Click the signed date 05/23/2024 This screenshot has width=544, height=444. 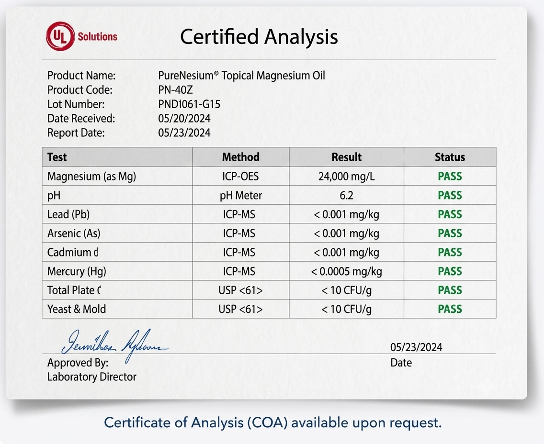tap(416, 347)
